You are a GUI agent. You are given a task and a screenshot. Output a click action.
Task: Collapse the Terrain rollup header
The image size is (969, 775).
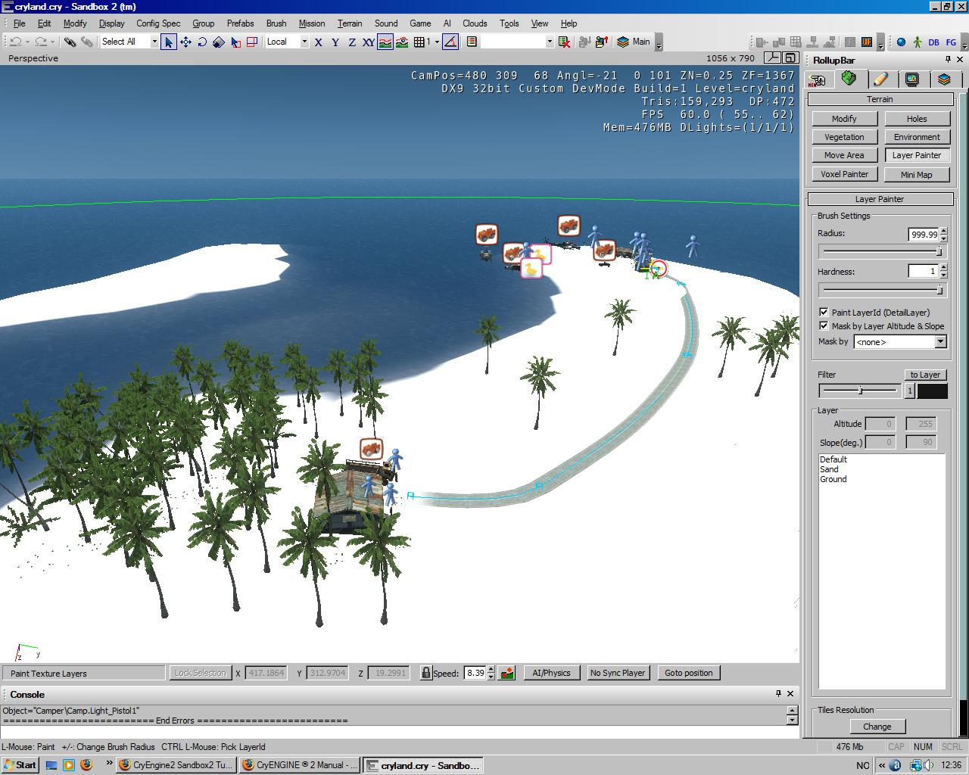880,99
